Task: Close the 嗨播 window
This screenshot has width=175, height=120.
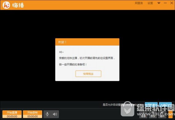Action: tap(172, 3)
